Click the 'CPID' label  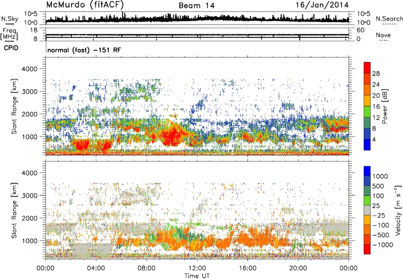click(x=11, y=48)
